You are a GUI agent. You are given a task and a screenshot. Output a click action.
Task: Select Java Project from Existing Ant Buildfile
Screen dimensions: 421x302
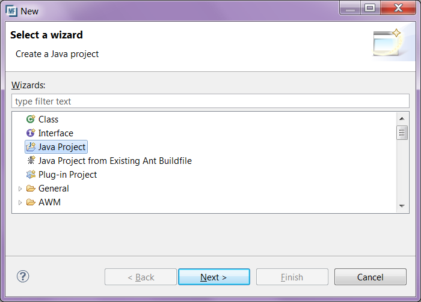pos(115,161)
